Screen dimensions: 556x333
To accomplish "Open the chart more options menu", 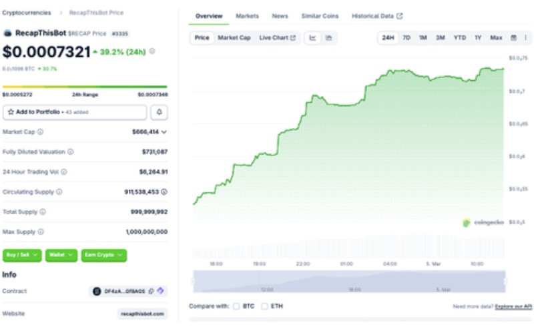I will (525, 38).
